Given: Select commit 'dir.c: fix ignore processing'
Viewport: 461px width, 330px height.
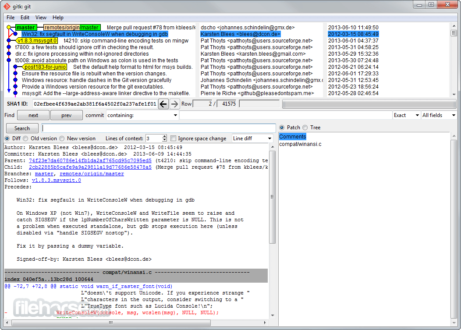Looking at the screenshot, I should point(82,54).
